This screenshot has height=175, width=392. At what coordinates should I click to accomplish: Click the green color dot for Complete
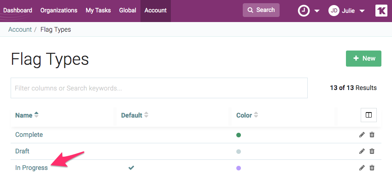239,135
